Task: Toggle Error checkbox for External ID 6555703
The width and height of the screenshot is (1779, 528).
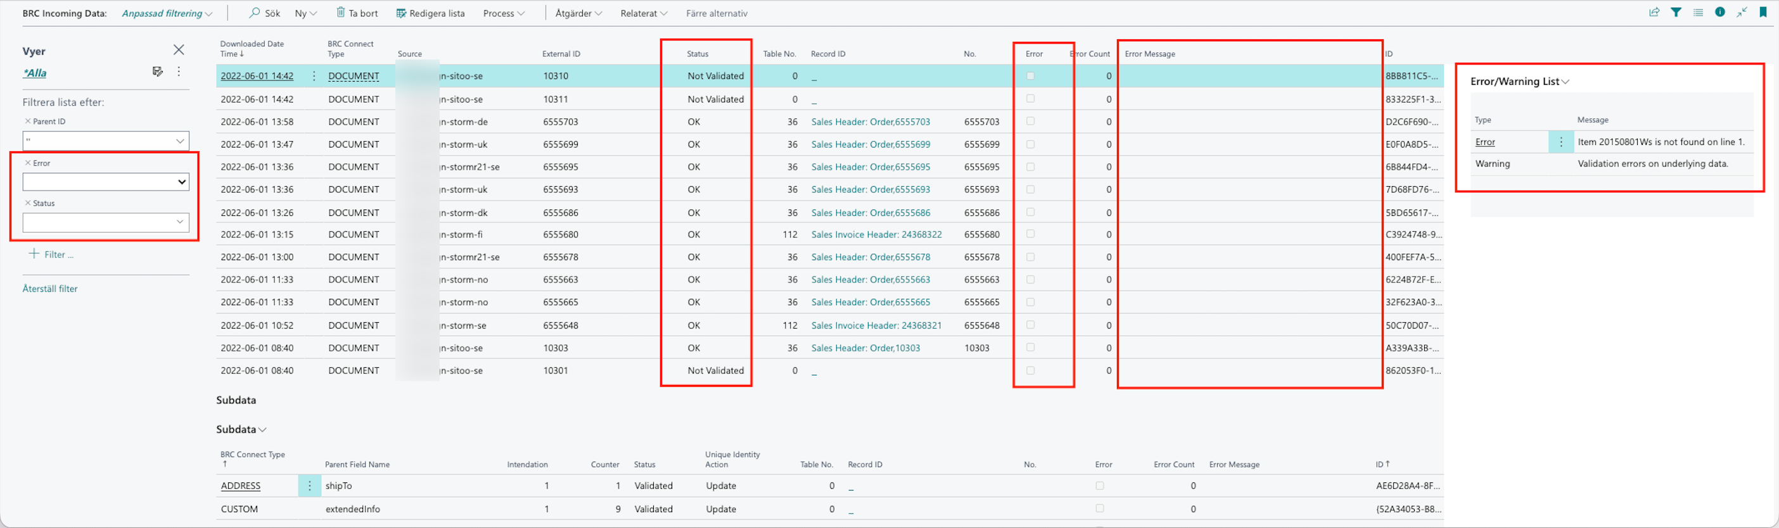Action: 1030,122
